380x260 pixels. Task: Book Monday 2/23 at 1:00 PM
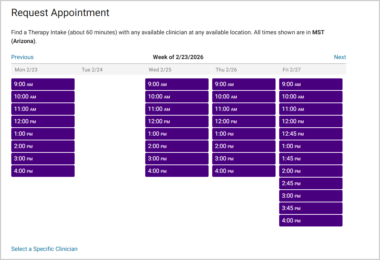tap(43, 134)
